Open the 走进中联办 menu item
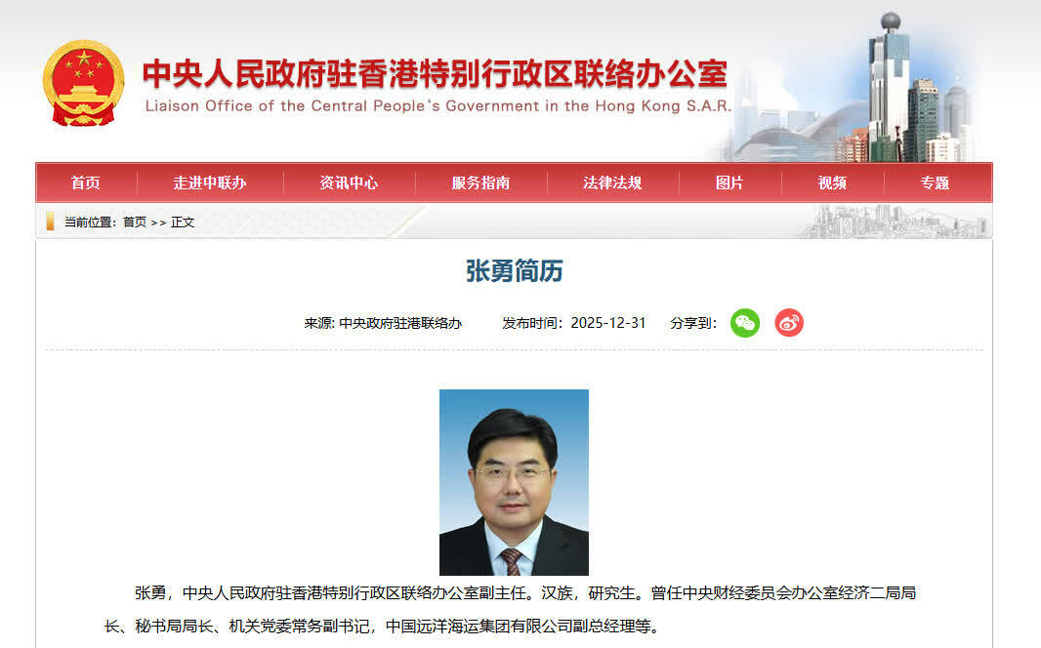 click(210, 183)
